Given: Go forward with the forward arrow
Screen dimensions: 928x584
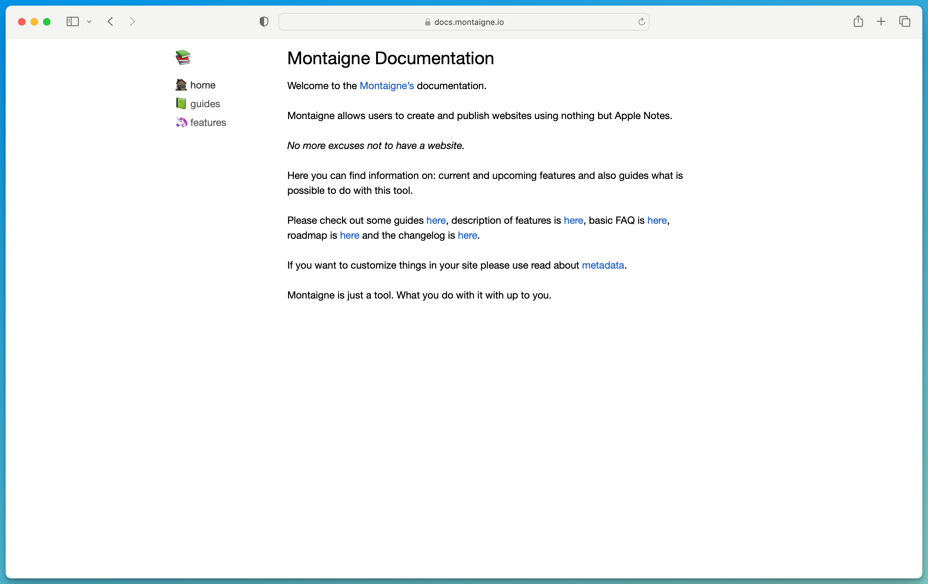Looking at the screenshot, I should [x=132, y=22].
